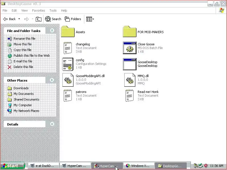Click the Search magnifier toolbar icon
This screenshot has height=170, width=227.
pyautogui.click(x=48, y=19)
